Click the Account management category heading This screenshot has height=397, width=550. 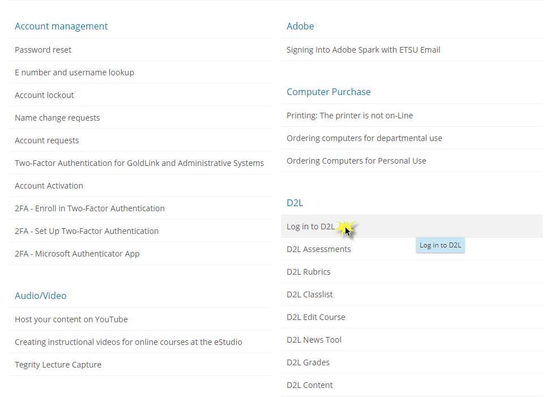pyautogui.click(x=61, y=26)
